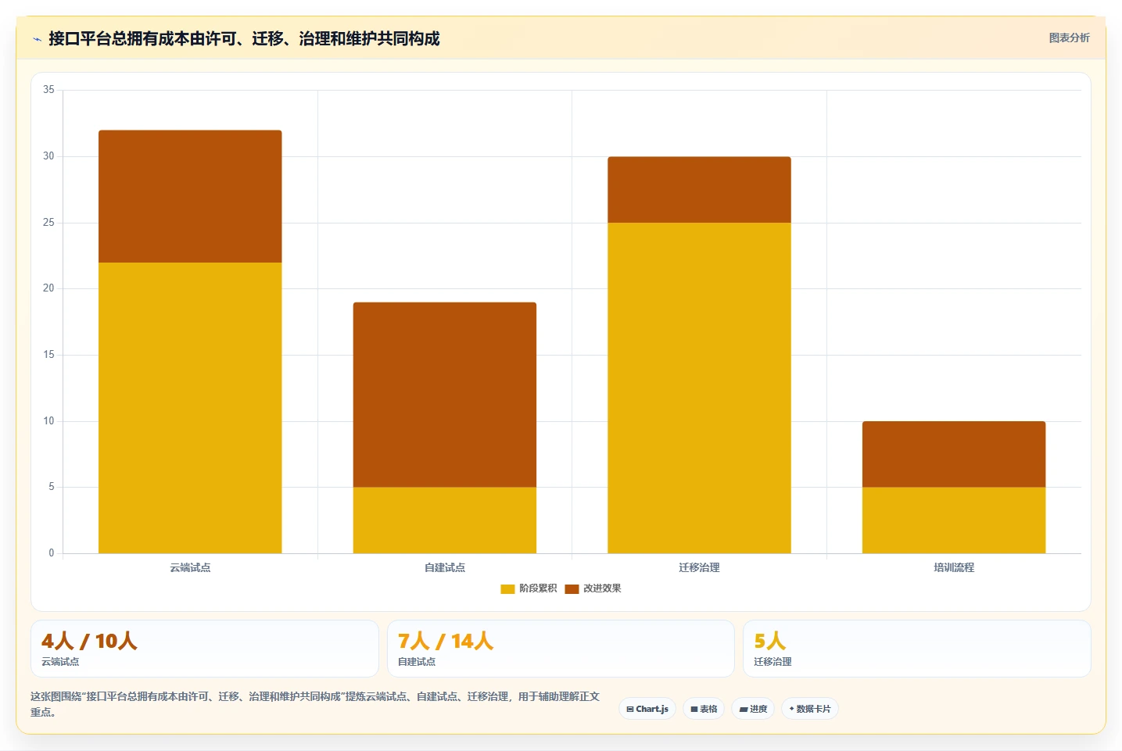Click the y-axis value 10

pos(48,421)
